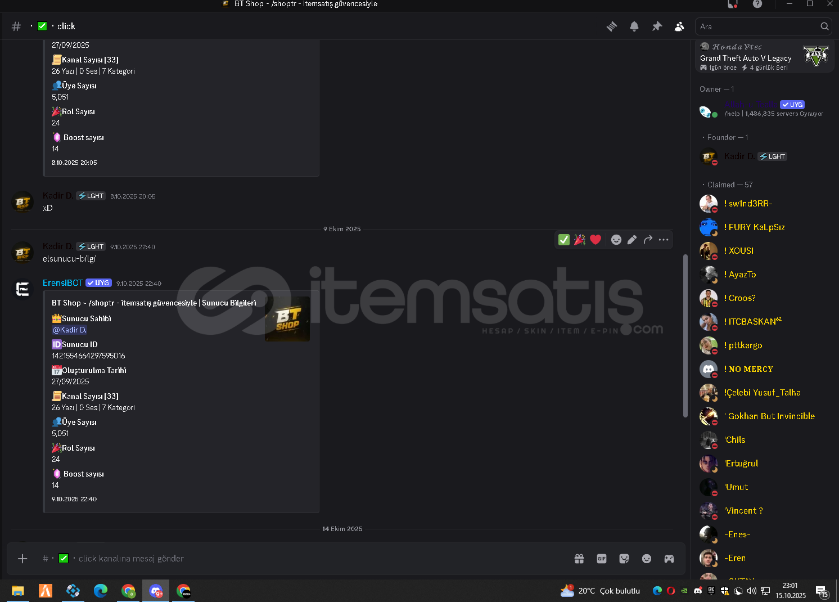Open member !Çelebi Yusuf_Talha profile

(x=763, y=393)
